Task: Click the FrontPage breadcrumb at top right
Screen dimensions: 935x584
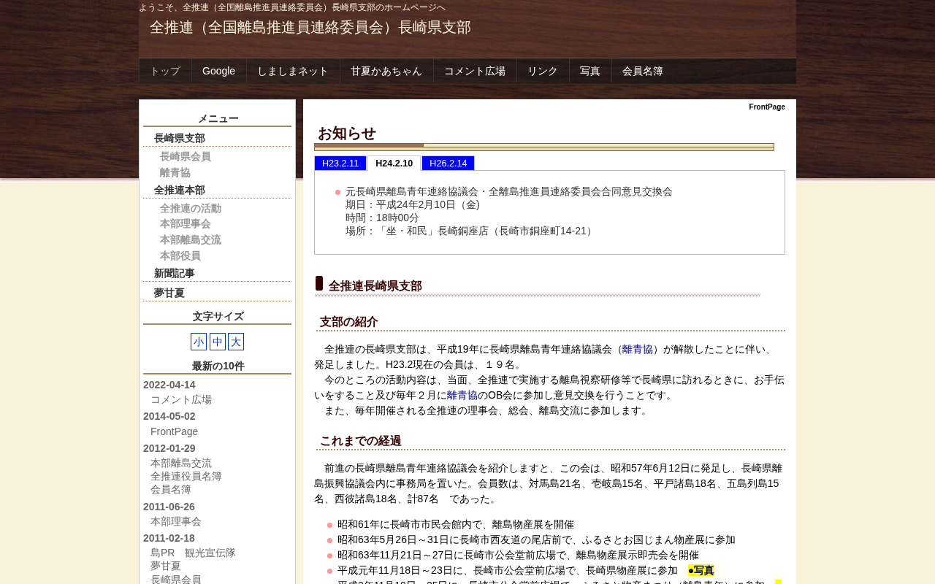Action: (x=767, y=107)
